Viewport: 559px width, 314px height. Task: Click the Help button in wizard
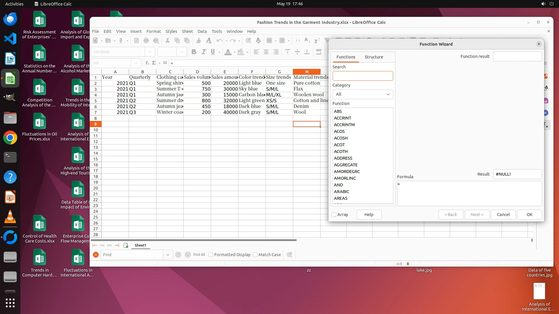click(369, 215)
